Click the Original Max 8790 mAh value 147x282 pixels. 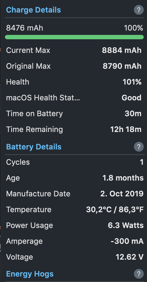pyautogui.click(x=122, y=66)
